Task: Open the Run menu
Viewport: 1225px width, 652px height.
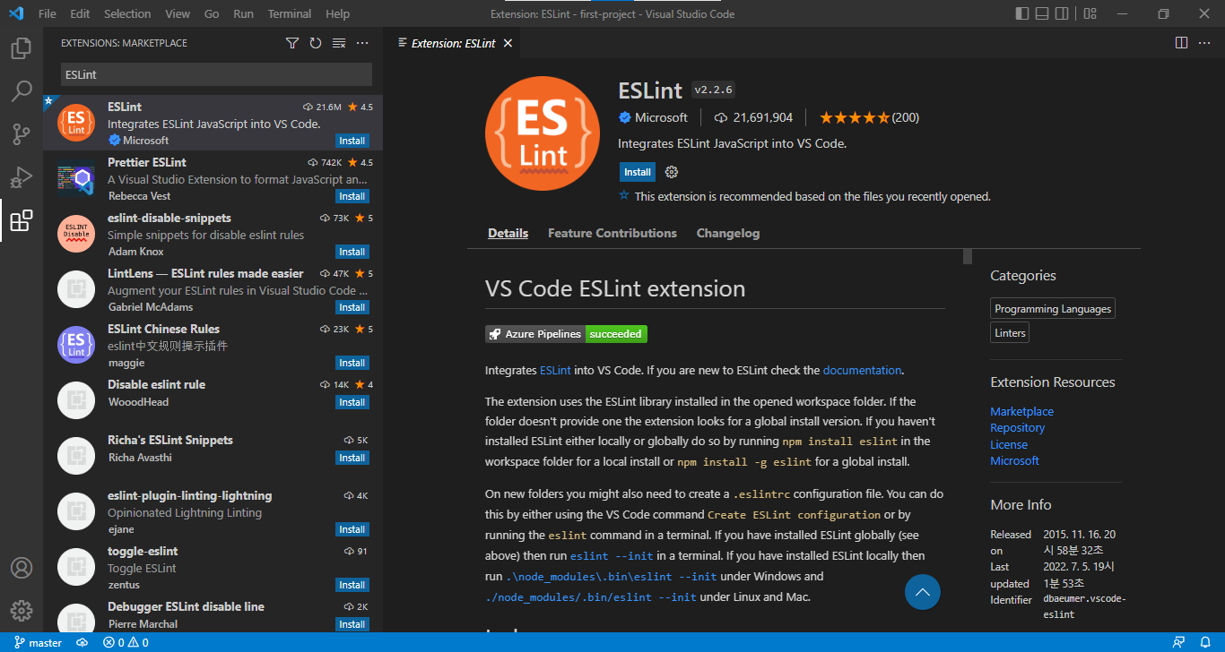Action: point(243,13)
